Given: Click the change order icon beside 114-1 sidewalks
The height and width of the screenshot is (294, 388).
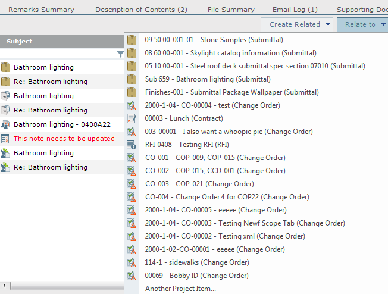Looking at the screenshot, I should (132, 262).
